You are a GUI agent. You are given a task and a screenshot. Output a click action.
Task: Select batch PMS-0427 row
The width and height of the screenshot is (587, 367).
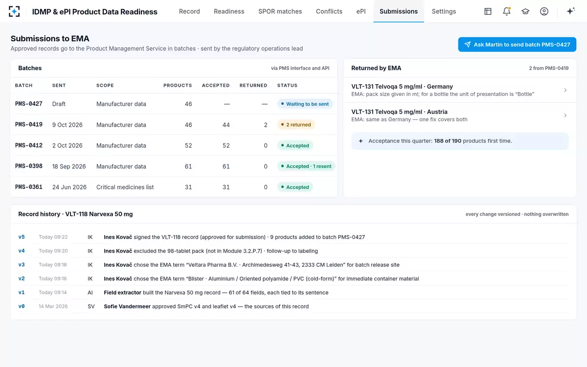[174, 104]
